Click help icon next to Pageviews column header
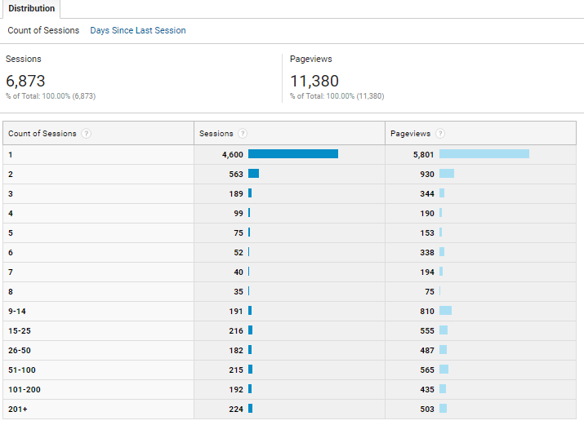This screenshot has width=584, height=425. (x=439, y=134)
